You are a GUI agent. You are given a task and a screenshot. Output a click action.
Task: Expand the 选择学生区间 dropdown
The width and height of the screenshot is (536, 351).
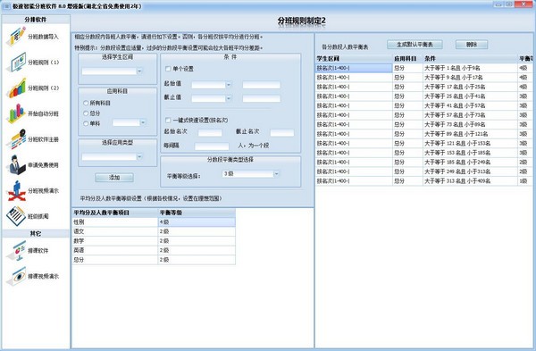(113, 71)
